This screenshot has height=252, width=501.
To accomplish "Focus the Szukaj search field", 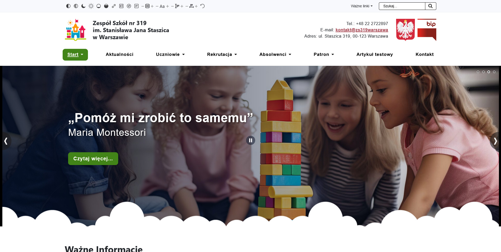I will point(402,6).
